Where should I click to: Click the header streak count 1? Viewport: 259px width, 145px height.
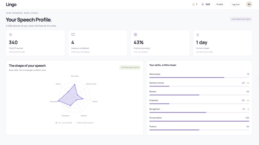coord(197,4)
